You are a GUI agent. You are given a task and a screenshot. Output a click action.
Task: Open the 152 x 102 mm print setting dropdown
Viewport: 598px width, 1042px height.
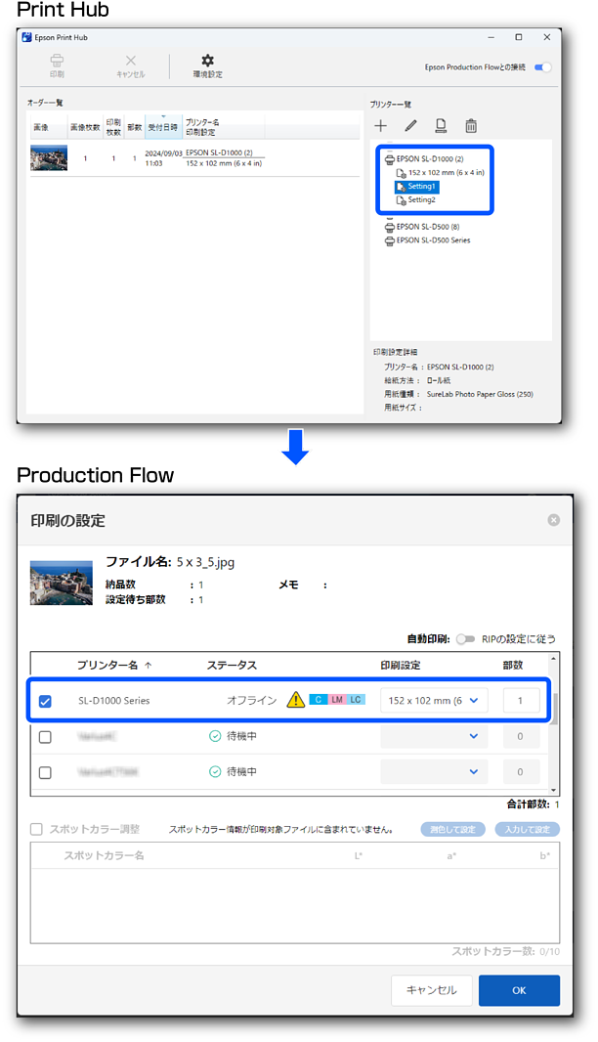(434, 701)
